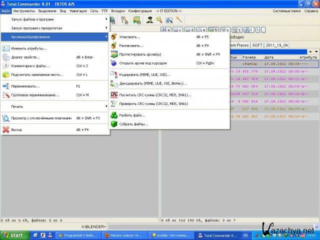Click the Групповое переименование icon
This screenshot has height=240, width=320.
[x=5, y=95]
